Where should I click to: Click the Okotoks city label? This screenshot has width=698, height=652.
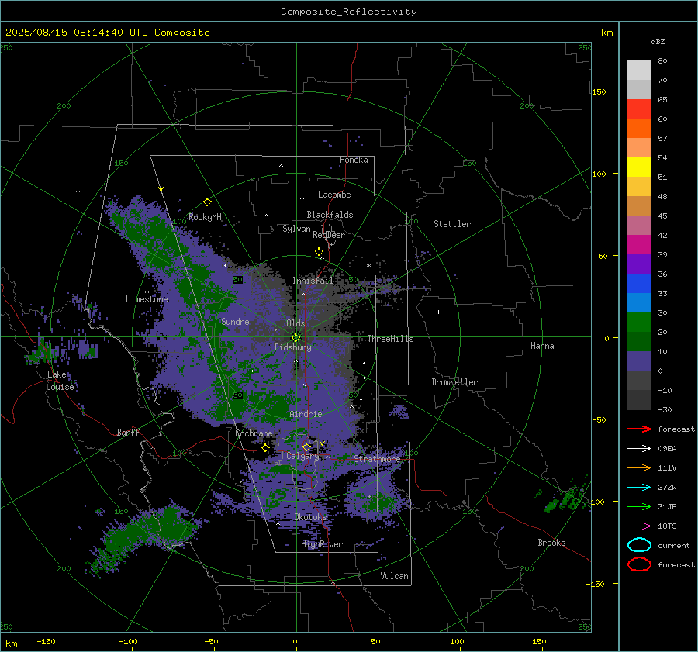click(x=310, y=517)
